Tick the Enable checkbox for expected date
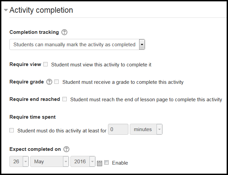This screenshot has height=175, width=228. 106,162
